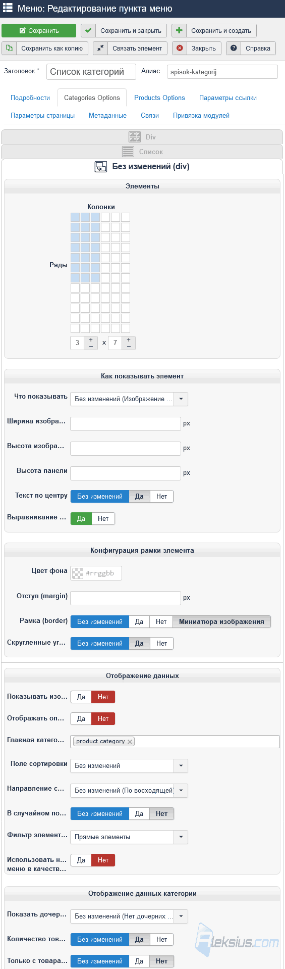Screen dimensions: 285x969
Task: Open the Метаданные tab
Action: coord(107,115)
